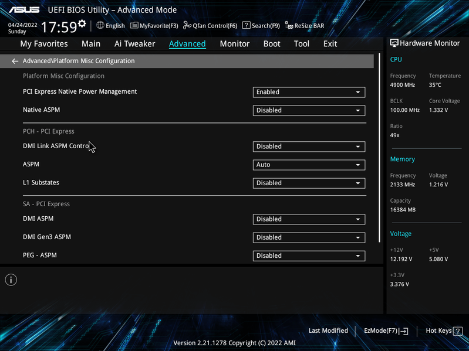Open the PEG - ASPM dropdown

[309, 256]
